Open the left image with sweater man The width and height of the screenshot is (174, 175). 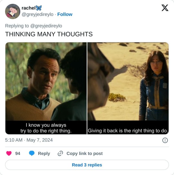click(46, 88)
